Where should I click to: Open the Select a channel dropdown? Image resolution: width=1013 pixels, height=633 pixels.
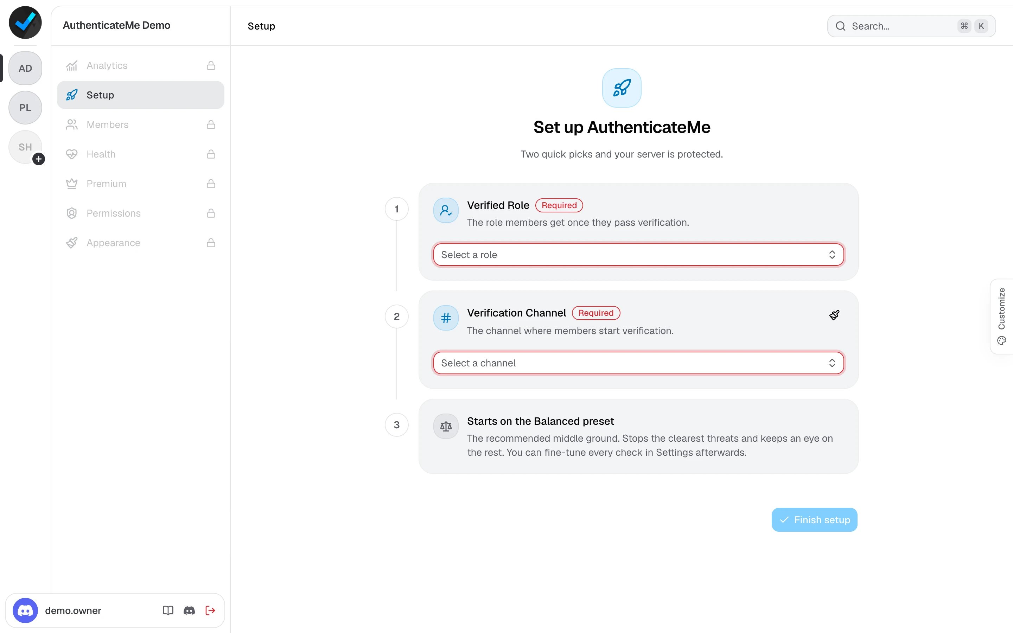click(638, 363)
